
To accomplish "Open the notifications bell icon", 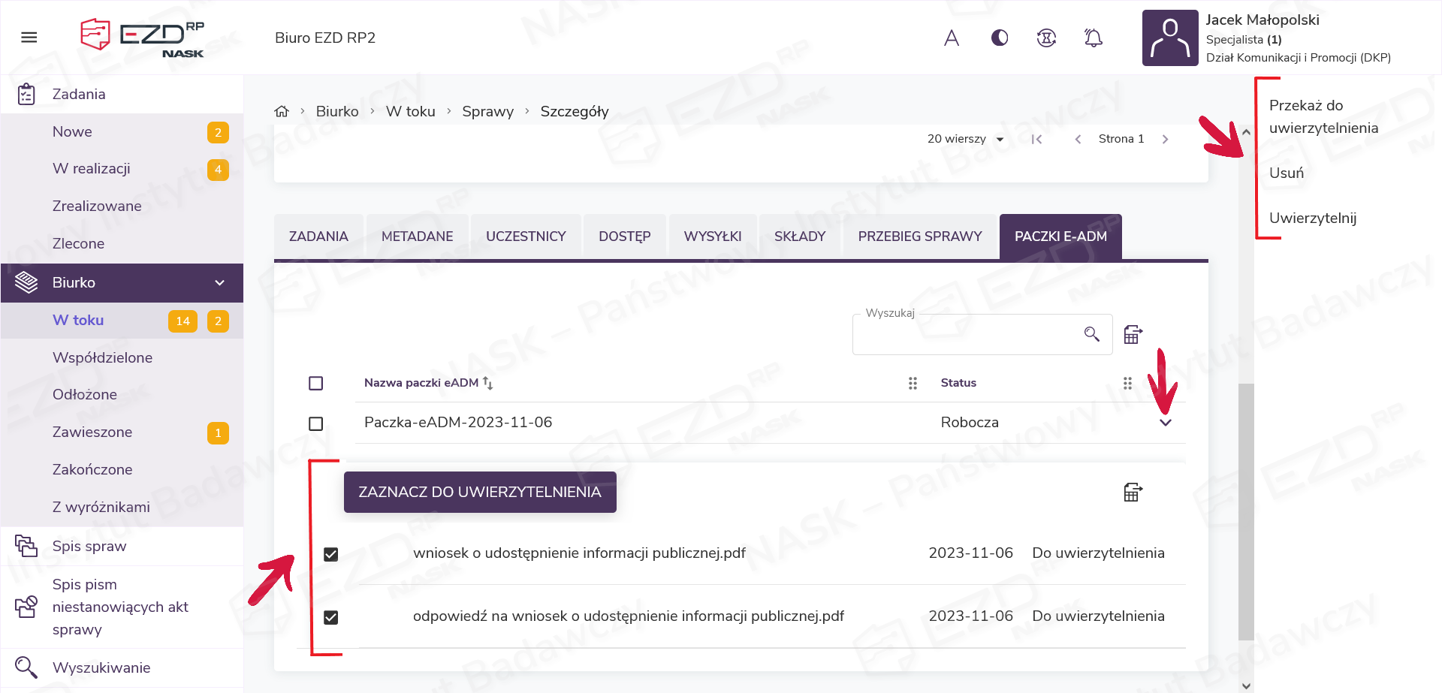I will click(x=1094, y=38).
